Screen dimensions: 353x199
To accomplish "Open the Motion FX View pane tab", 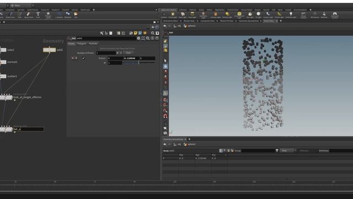I will click(x=227, y=21).
